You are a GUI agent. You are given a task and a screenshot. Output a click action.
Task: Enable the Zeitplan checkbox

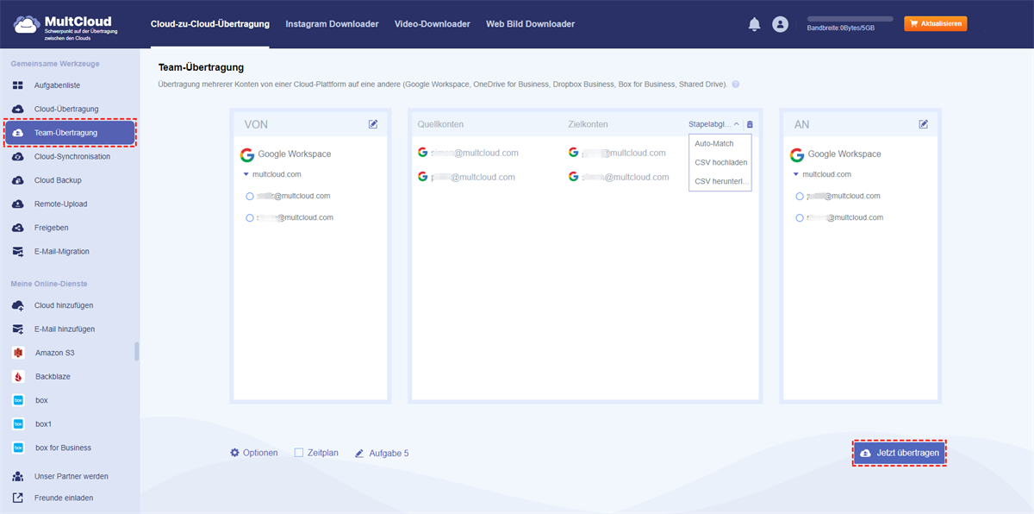(x=299, y=453)
